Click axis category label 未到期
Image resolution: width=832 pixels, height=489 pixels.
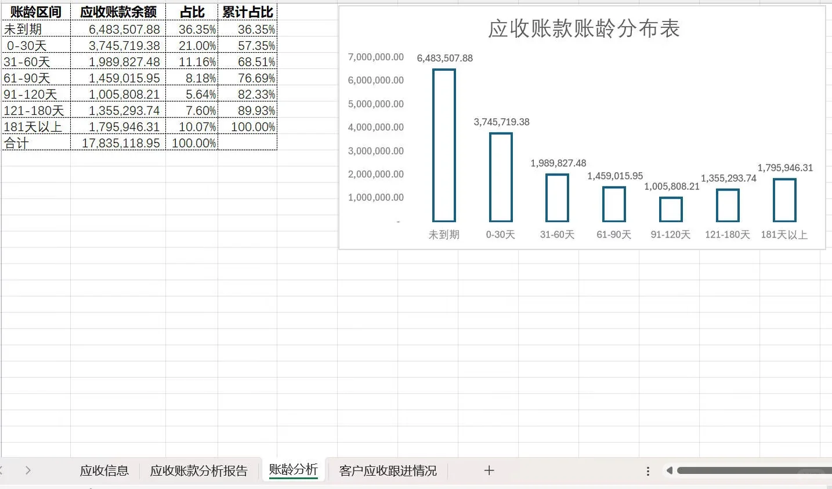coord(444,235)
